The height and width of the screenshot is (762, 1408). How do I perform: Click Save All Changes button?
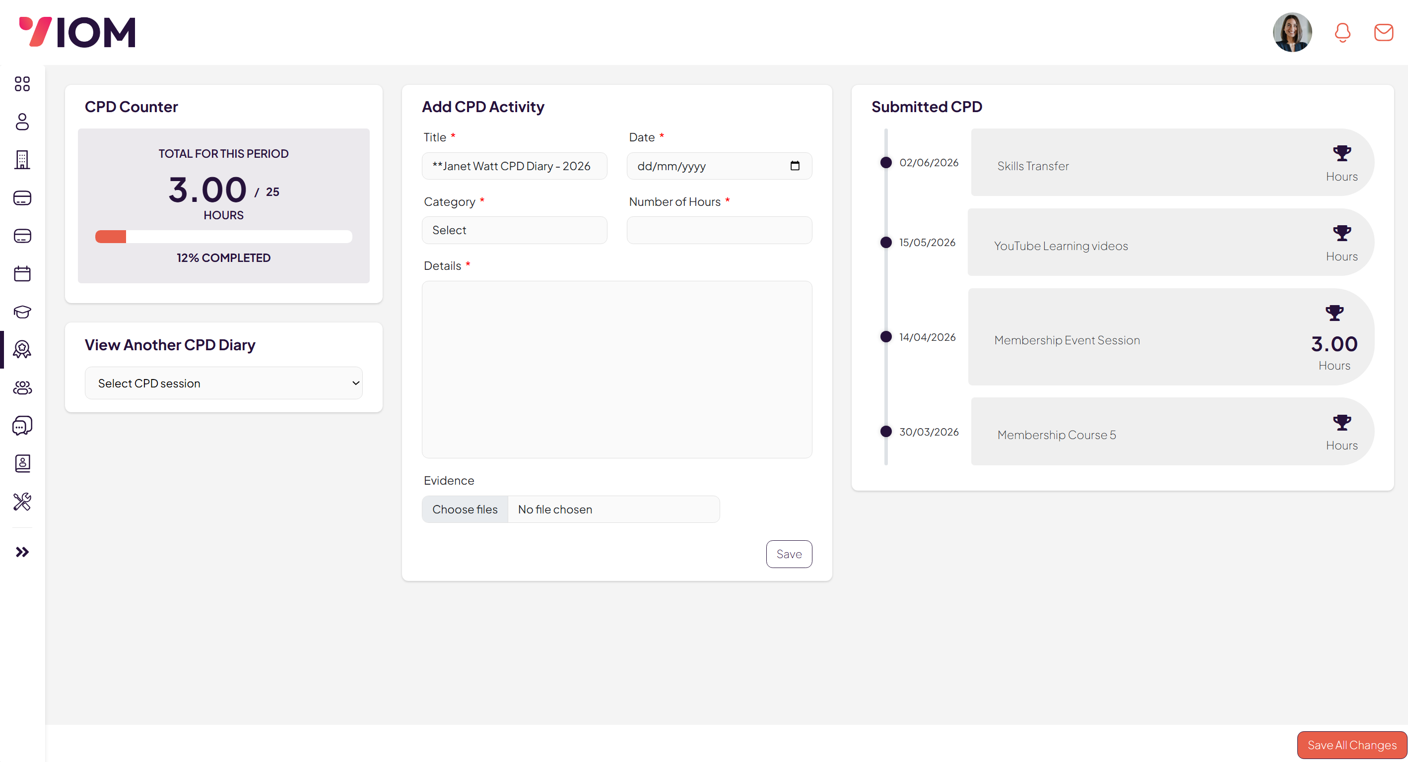click(x=1352, y=745)
